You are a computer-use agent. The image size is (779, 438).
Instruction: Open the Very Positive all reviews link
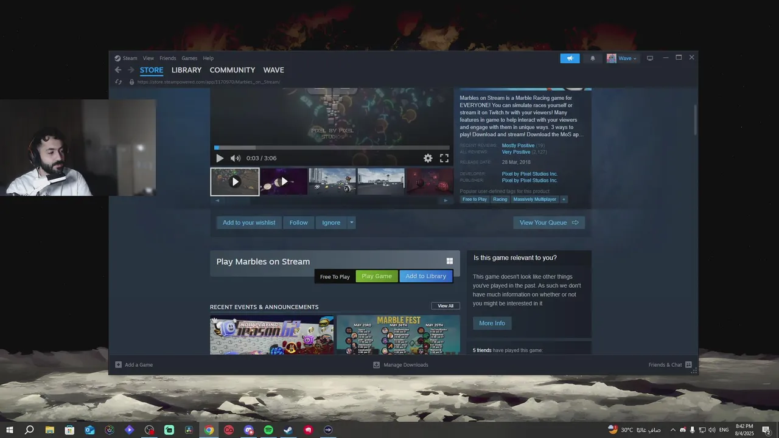[516, 152]
